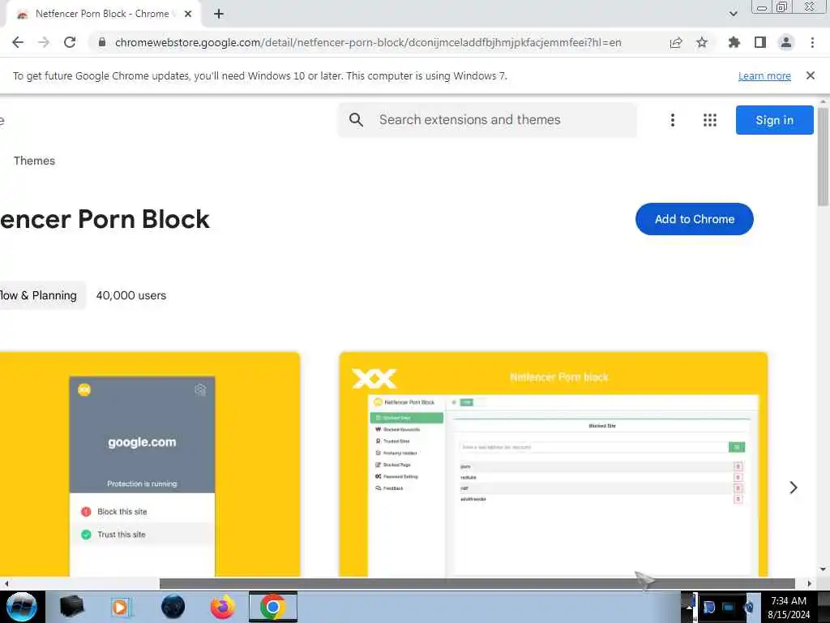Click the web store search magnifier
Image resolution: width=830 pixels, height=623 pixels.
click(x=357, y=120)
